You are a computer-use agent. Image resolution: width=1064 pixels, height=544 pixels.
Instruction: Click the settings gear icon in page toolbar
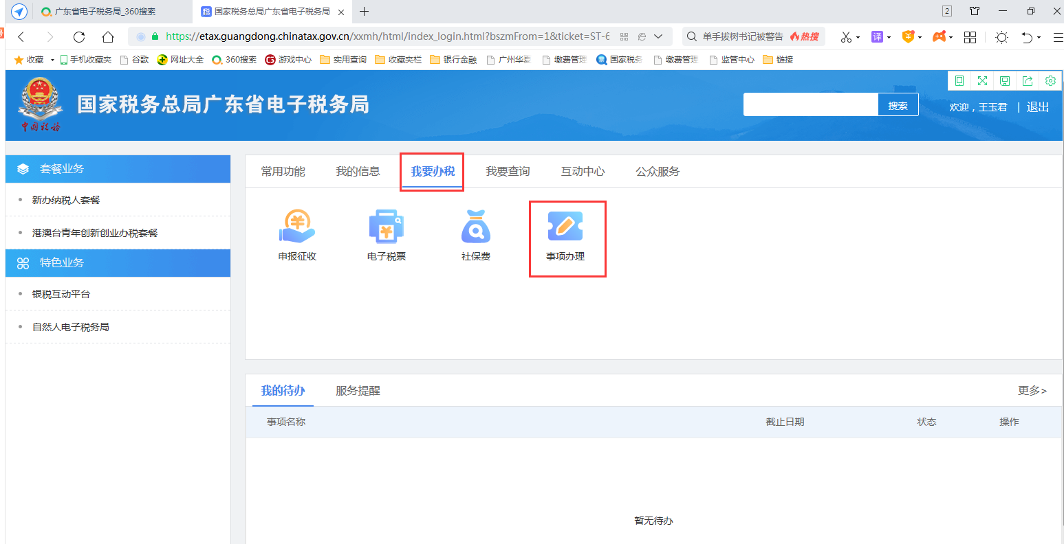point(1050,81)
